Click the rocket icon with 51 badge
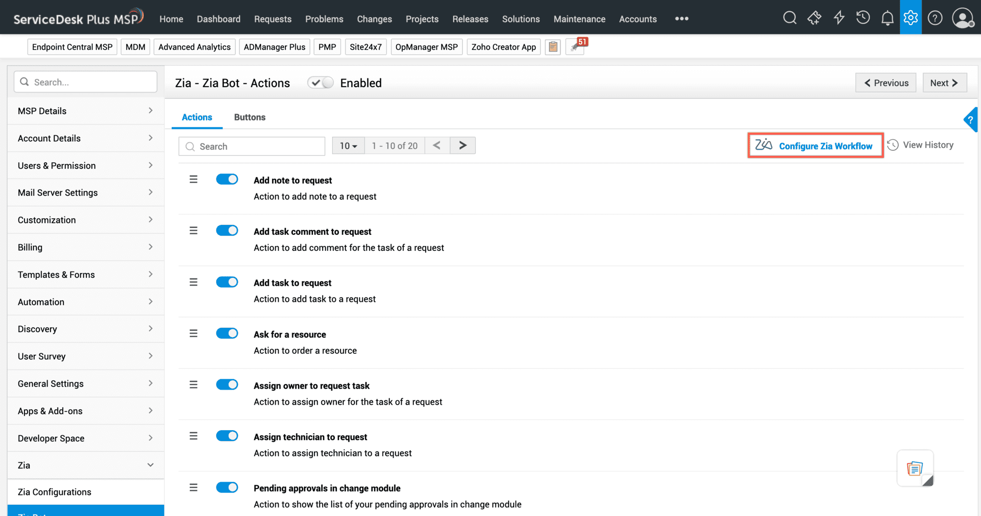This screenshot has width=981, height=516. pos(575,47)
